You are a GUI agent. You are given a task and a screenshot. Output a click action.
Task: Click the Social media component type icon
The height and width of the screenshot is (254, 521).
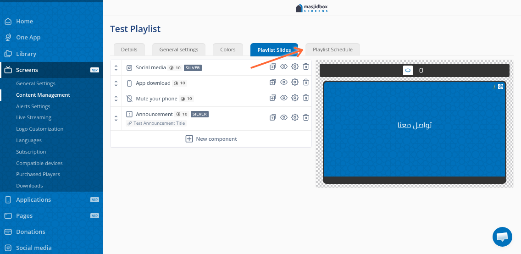pos(129,68)
